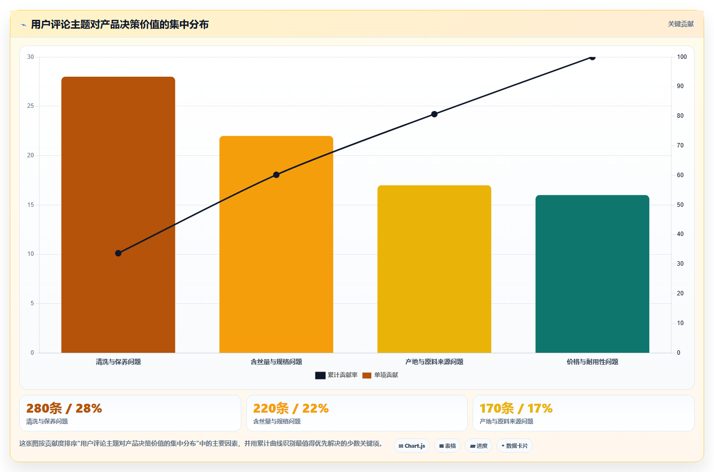The image size is (714, 472).
Task: Click the x-axis label 价格与耐用性问题
Action: click(592, 362)
